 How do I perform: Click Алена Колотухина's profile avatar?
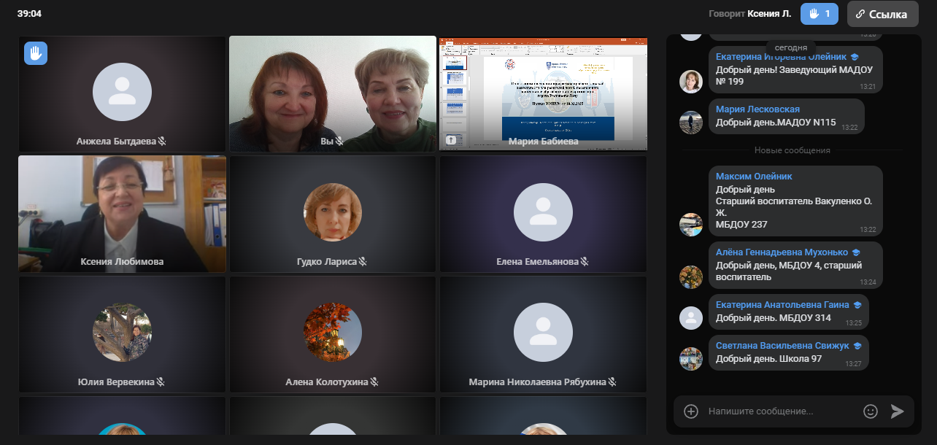[333, 333]
